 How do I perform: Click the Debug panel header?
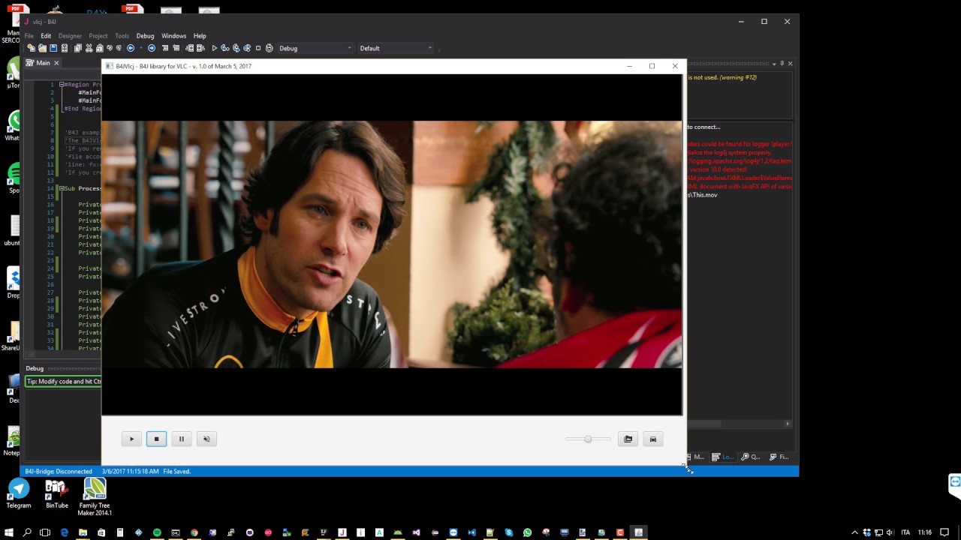(x=63, y=368)
